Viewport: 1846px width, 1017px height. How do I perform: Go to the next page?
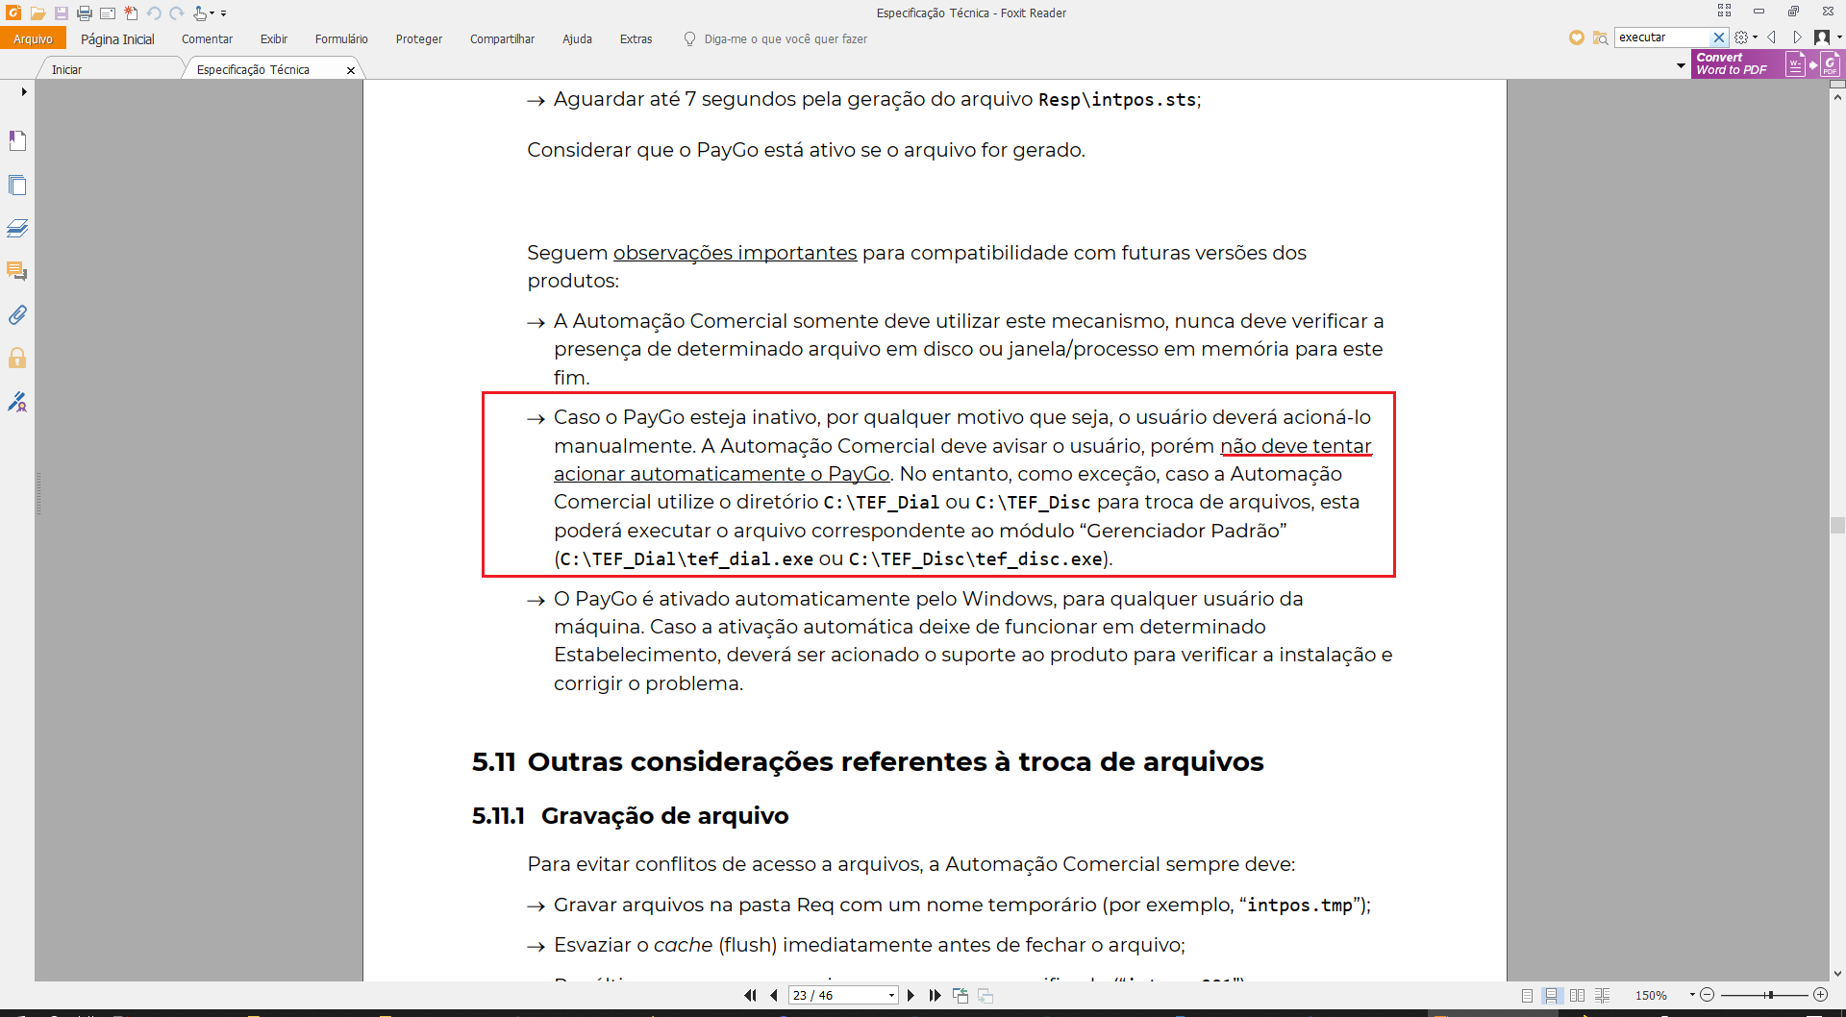(911, 996)
